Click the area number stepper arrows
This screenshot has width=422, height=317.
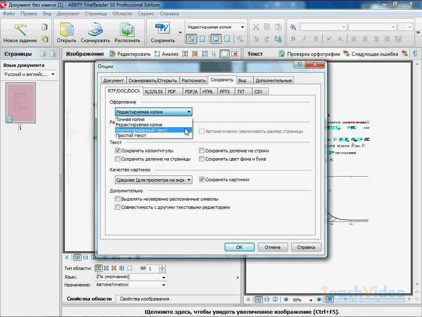162,269
